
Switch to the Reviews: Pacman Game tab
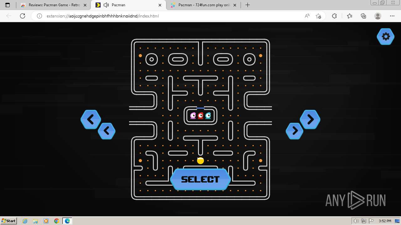54,5
